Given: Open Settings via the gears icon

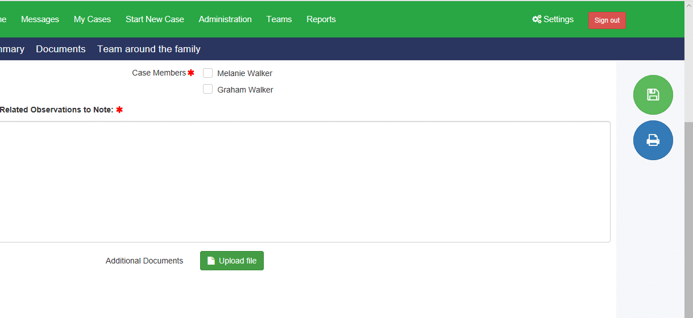Looking at the screenshot, I should 537,19.
